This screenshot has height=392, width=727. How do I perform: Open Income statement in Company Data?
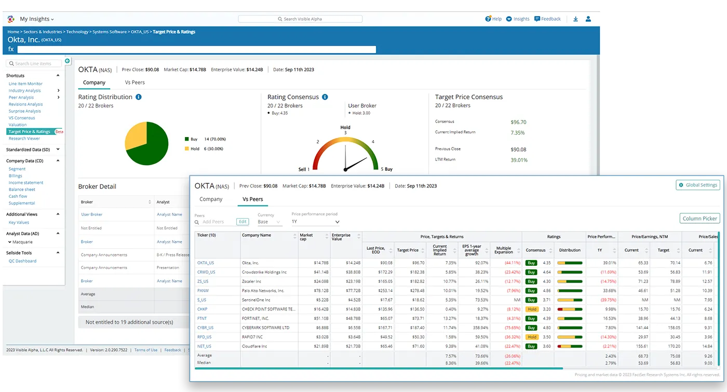click(26, 183)
